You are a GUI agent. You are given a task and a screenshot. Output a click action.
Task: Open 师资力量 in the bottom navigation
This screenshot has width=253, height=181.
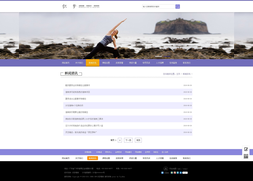[133, 158]
